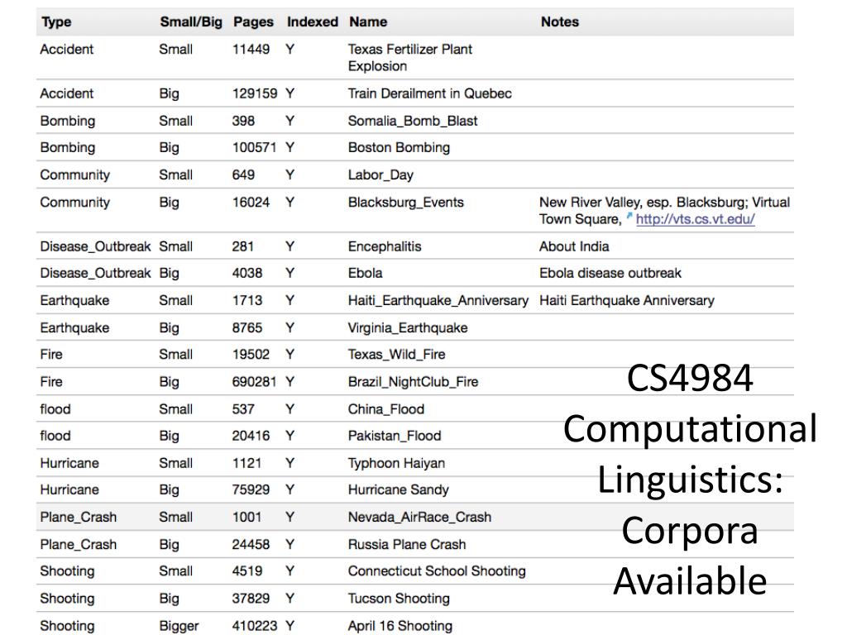The width and height of the screenshot is (847, 635).
Task: Select the Blacksburg_Events name cell
Action: pos(405,203)
